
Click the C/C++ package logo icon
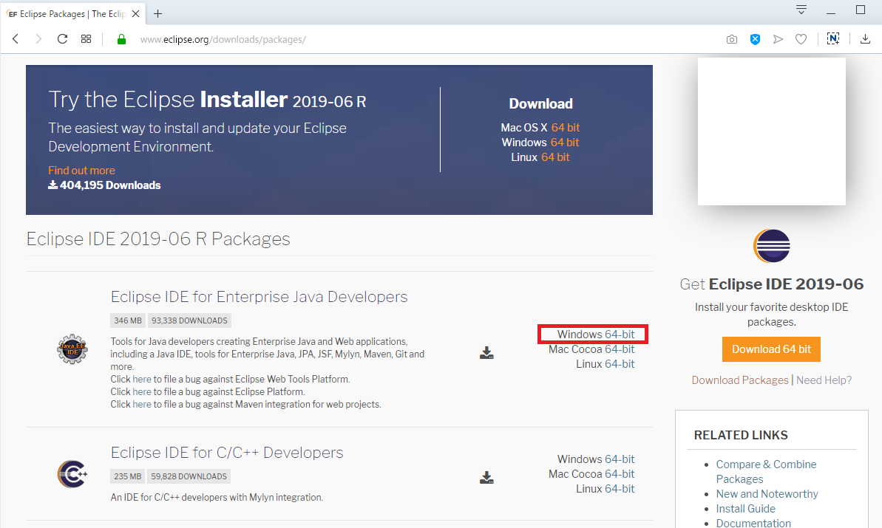(x=72, y=474)
